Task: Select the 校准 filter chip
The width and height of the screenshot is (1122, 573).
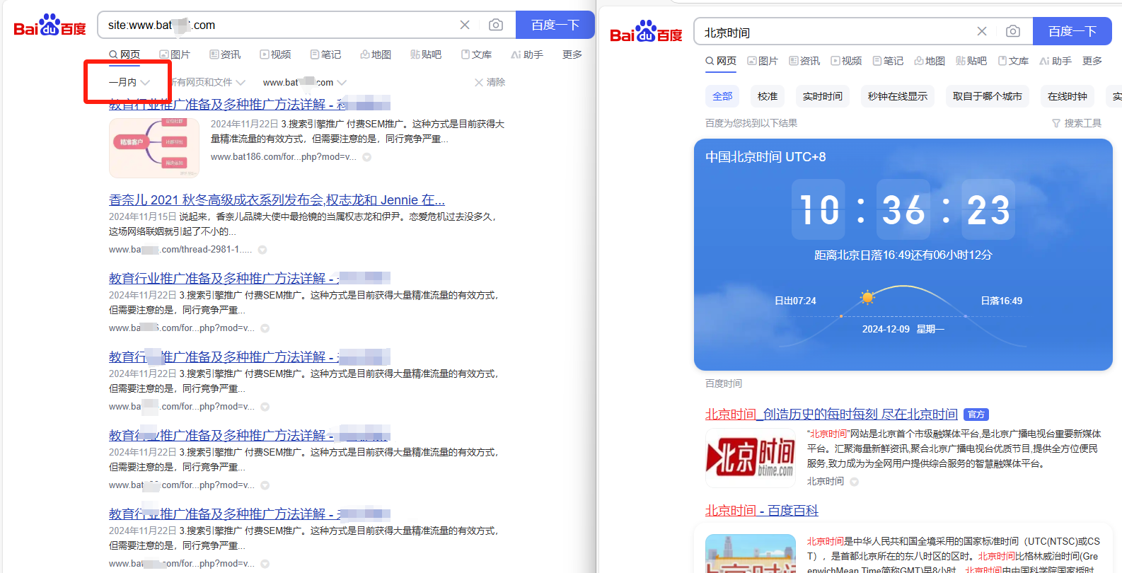Action: pyautogui.click(x=768, y=96)
